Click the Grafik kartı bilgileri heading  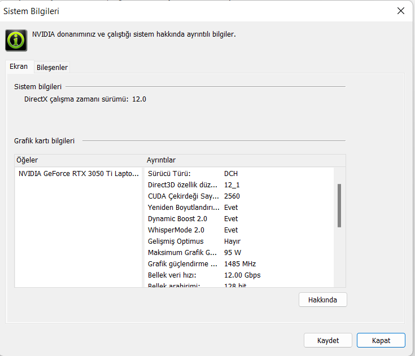tap(44, 140)
